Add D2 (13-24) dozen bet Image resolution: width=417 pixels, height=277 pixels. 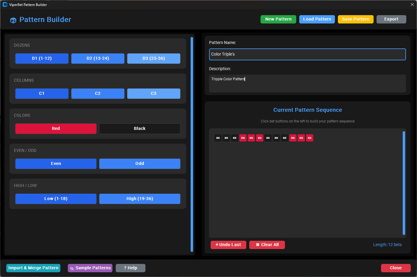98,58
